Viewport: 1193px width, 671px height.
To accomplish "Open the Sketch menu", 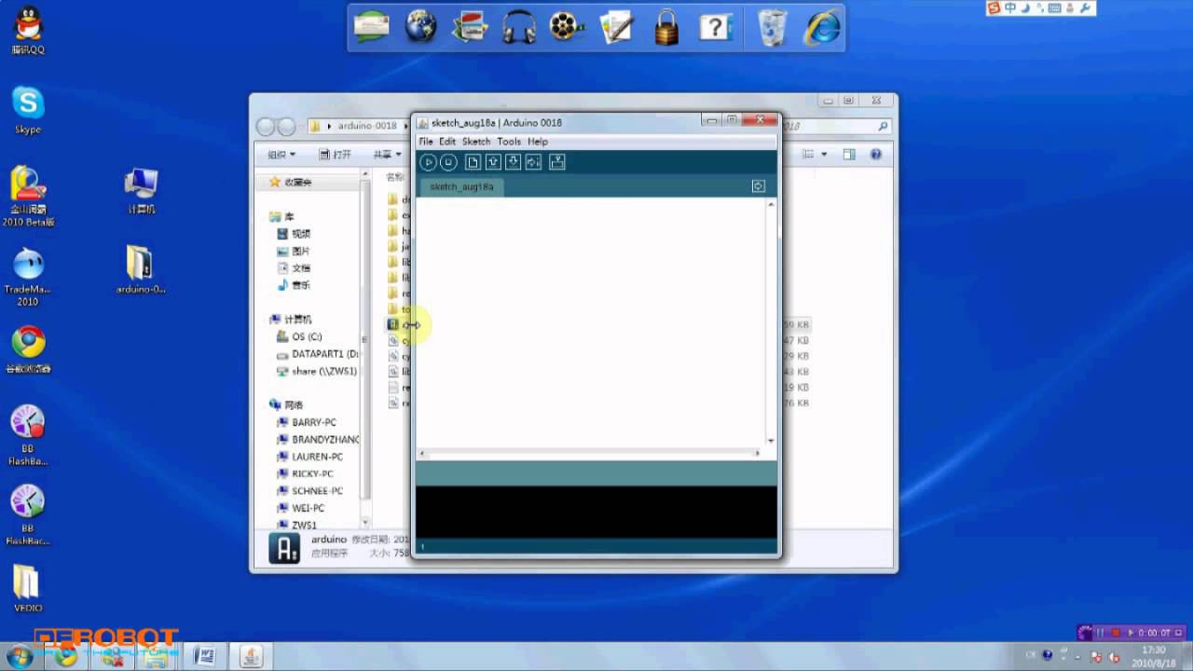I will (x=476, y=142).
